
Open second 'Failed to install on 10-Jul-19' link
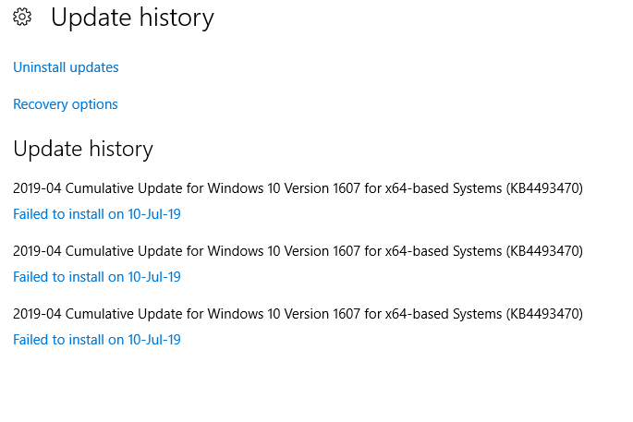pyautogui.click(x=96, y=277)
